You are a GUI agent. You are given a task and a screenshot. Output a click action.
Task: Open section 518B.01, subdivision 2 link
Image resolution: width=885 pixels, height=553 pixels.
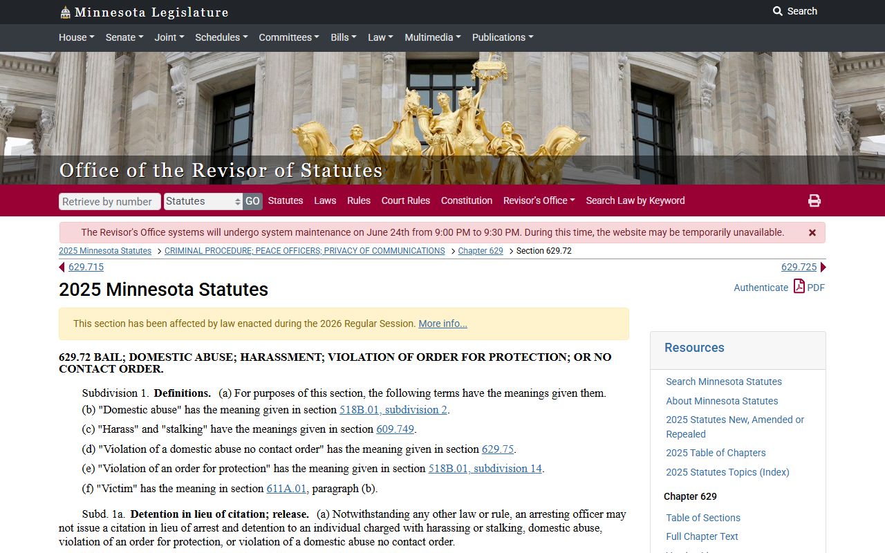393,410
